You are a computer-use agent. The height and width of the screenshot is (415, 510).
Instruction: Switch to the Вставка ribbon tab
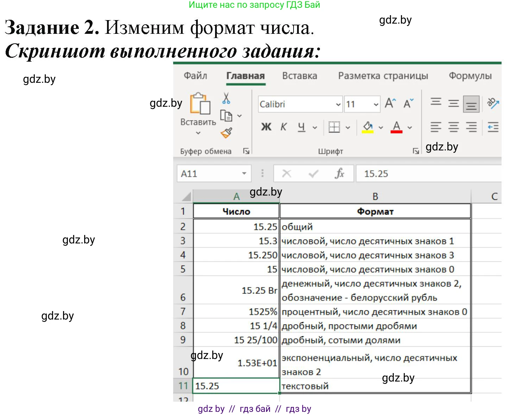(300, 76)
